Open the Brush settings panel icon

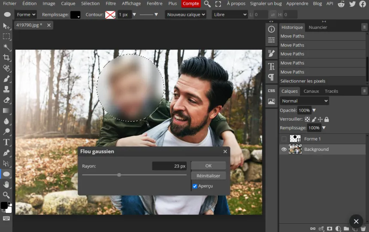coord(271,53)
